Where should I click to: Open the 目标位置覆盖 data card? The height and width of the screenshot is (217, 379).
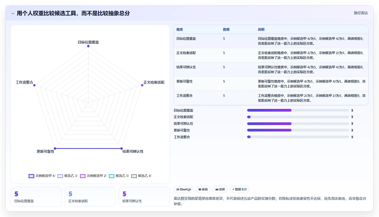click(x=36, y=197)
